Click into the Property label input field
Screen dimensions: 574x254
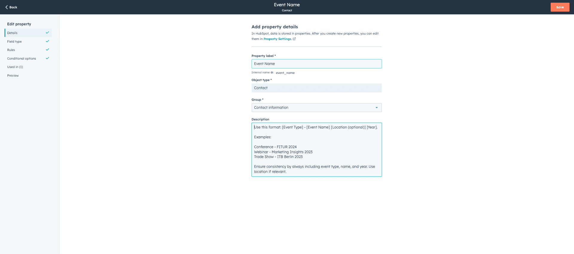pos(317,64)
